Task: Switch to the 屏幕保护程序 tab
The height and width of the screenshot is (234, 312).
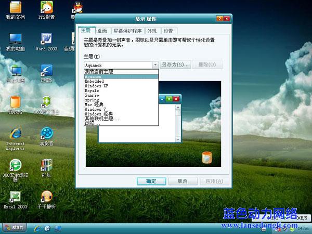Action: click(x=127, y=31)
